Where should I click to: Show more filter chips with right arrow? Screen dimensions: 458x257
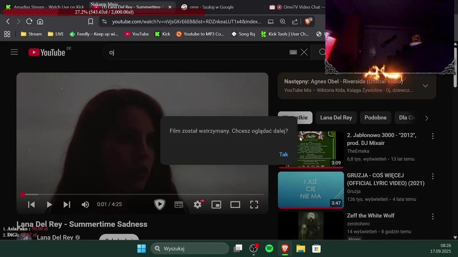click(x=427, y=118)
